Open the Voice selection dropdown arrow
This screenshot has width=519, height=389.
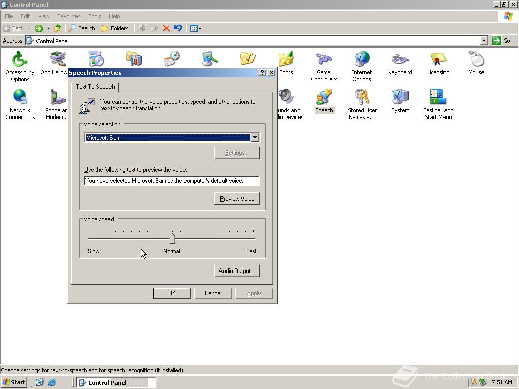255,137
